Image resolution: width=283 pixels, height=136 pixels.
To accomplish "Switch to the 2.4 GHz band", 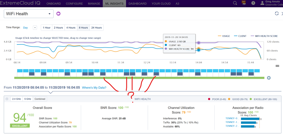I will point(16,99).
